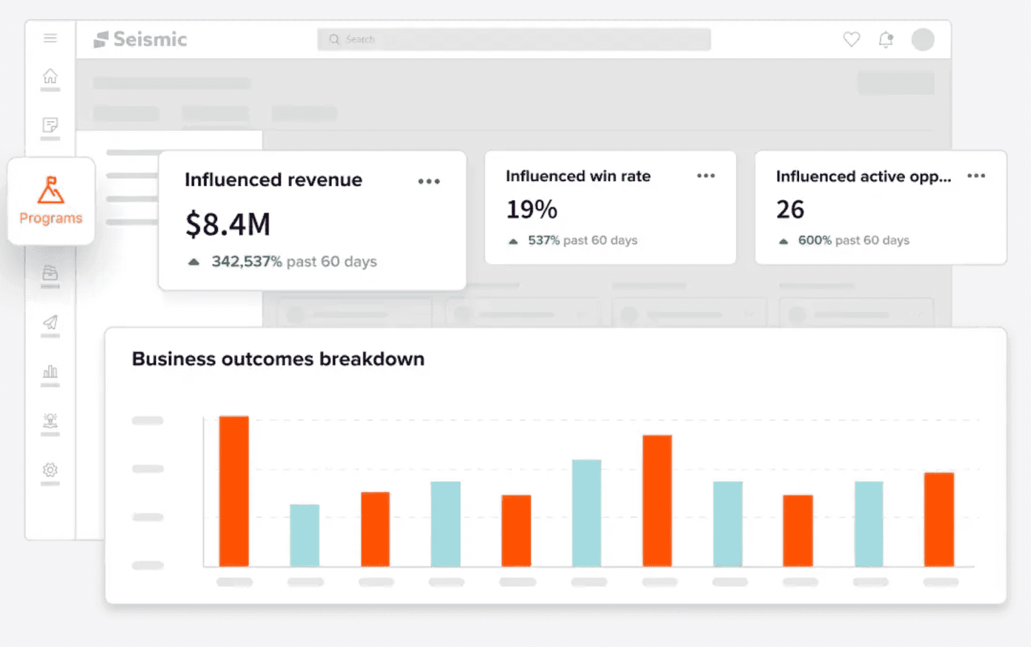Open the Influenced active opportunities options menu
Viewport: 1031px width, 647px height.
pos(976,176)
